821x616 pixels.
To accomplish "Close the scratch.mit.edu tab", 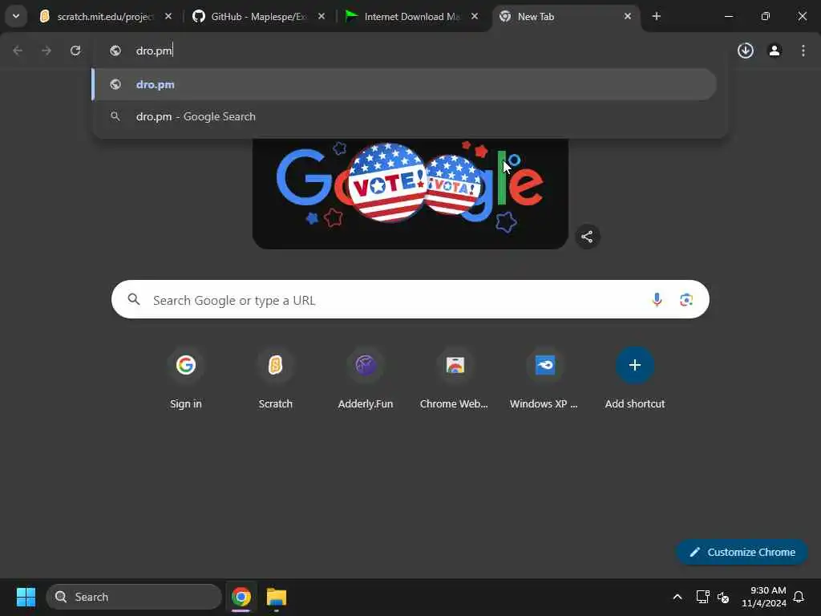I will point(168,16).
